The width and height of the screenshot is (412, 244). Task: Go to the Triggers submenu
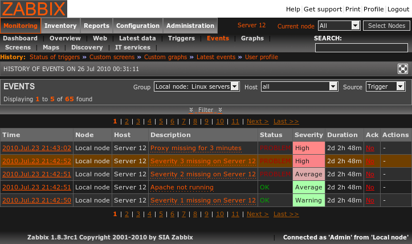click(181, 38)
